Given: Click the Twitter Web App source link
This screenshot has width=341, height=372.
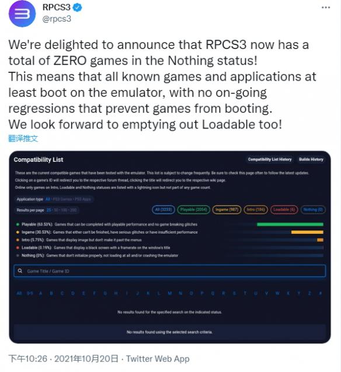Looking at the screenshot, I should (158, 359).
